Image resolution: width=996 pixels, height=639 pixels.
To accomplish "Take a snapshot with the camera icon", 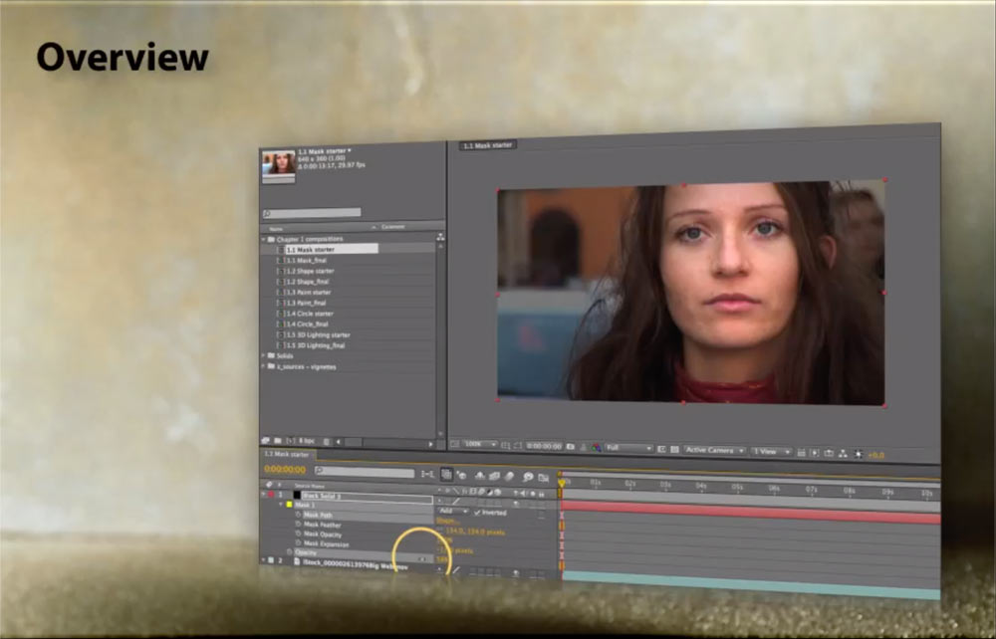I will (571, 447).
